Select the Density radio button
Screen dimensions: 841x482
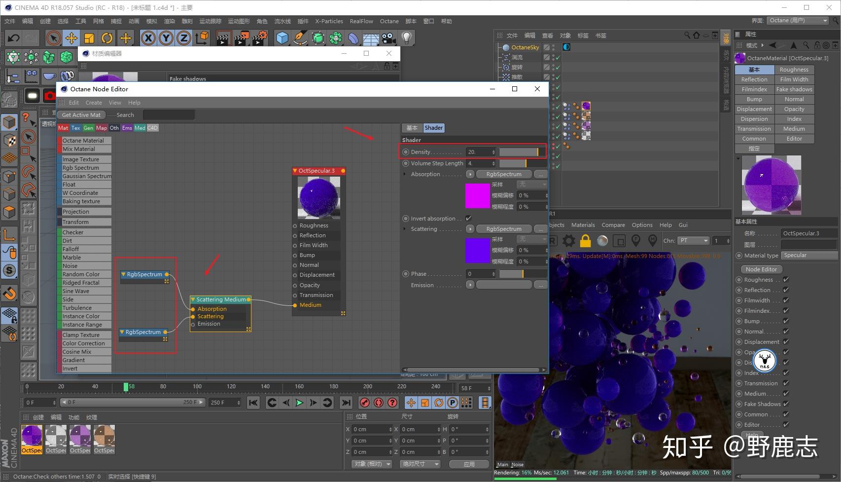[x=406, y=152]
